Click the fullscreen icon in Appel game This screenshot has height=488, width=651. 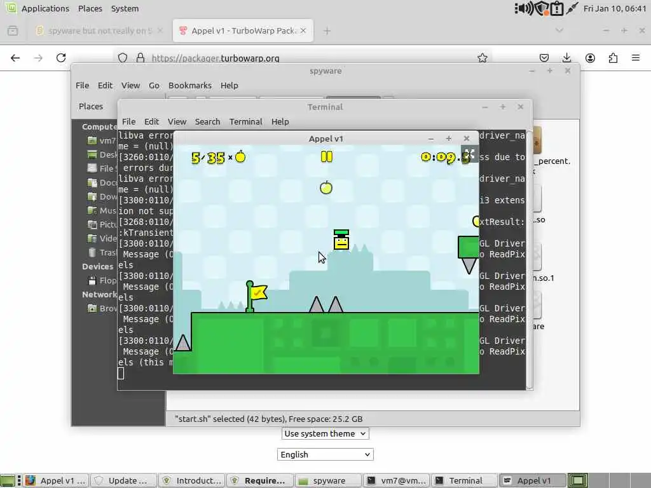(x=470, y=154)
